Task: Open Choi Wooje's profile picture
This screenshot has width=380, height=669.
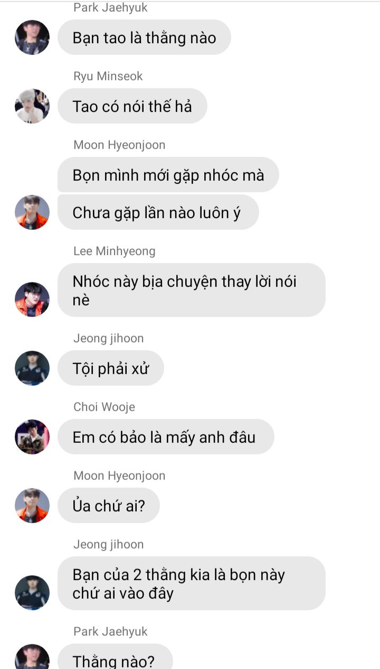Action: tap(32, 437)
